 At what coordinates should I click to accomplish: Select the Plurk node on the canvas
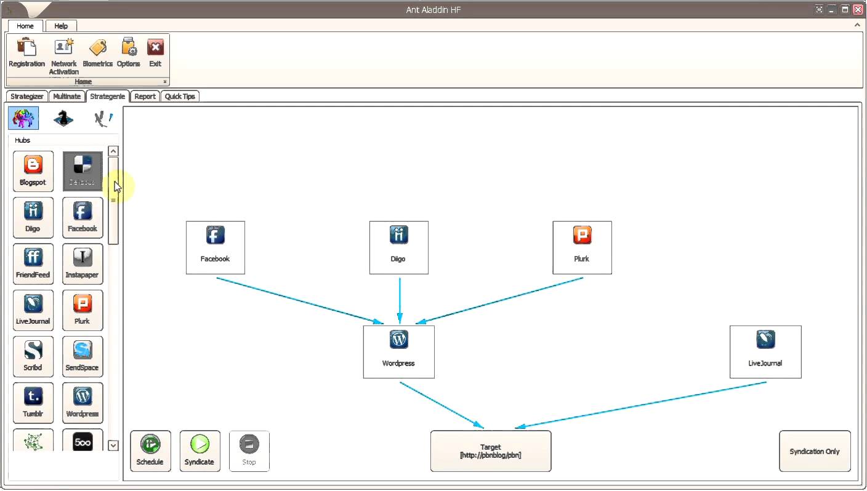pos(582,247)
